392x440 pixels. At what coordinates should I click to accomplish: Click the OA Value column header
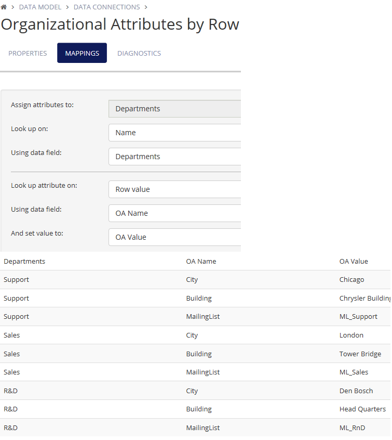[354, 261]
